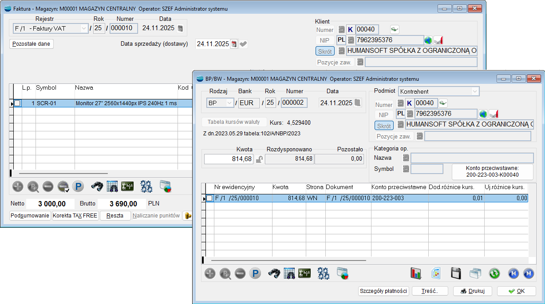Click the floppy disk save icon
The width and height of the screenshot is (545, 304).
(x=455, y=273)
